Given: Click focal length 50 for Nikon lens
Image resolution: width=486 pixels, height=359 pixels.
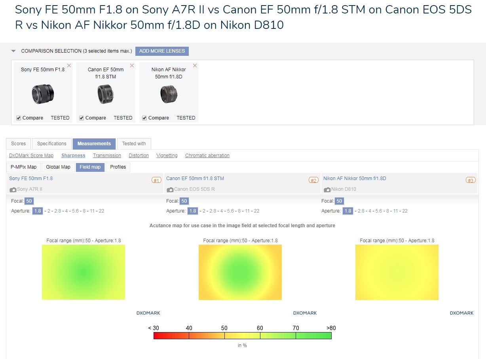Looking at the screenshot, I should pos(339,201).
